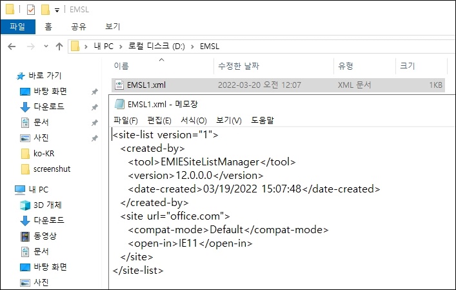Click the folder icon in title bar
456x290 pixels.
[10, 9]
